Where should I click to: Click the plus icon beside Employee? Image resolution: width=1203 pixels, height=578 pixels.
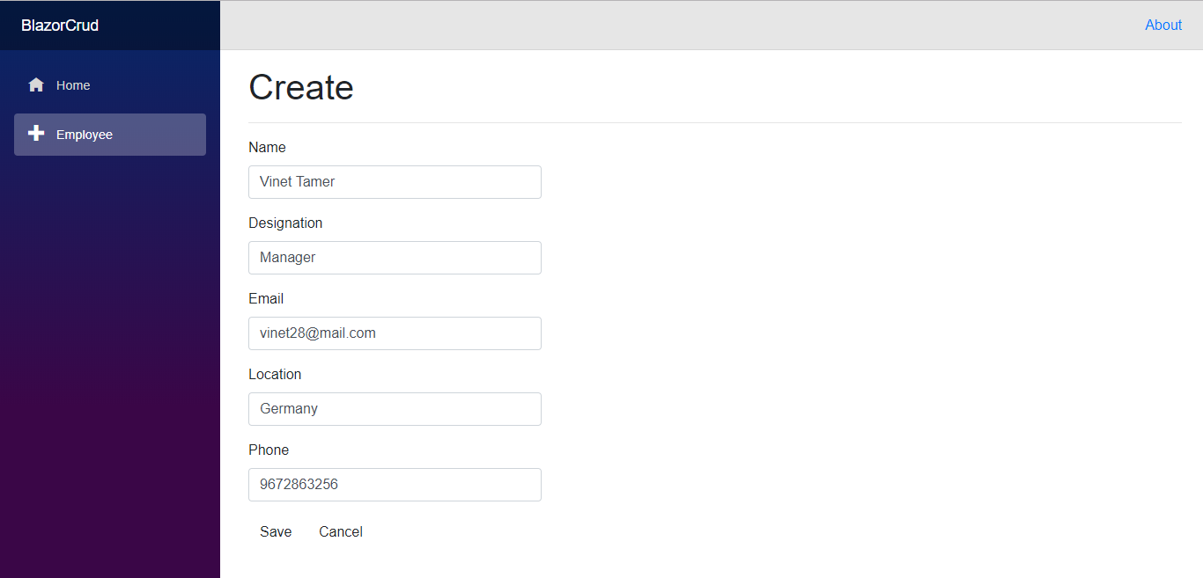(x=36, y=134)
